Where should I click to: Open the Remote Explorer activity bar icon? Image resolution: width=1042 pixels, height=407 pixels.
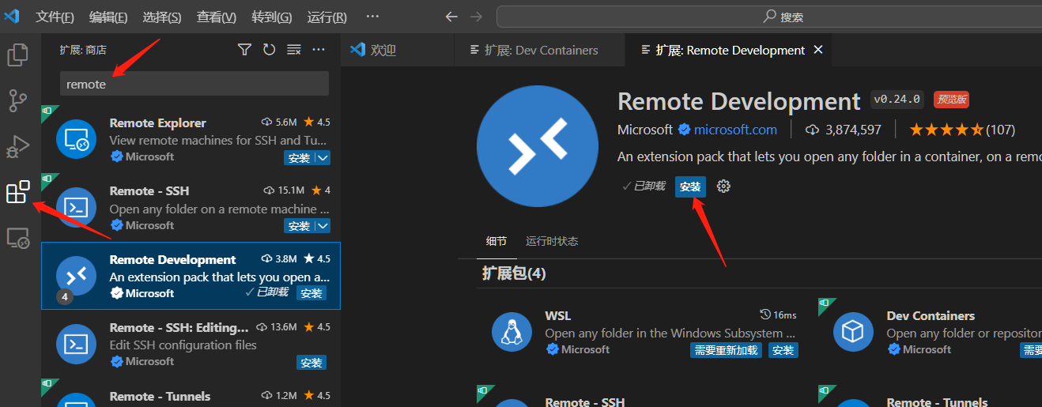click(x=17, y=237)
